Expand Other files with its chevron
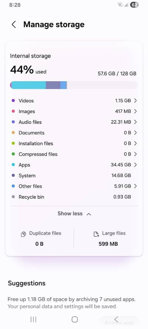 pos(135,186)
